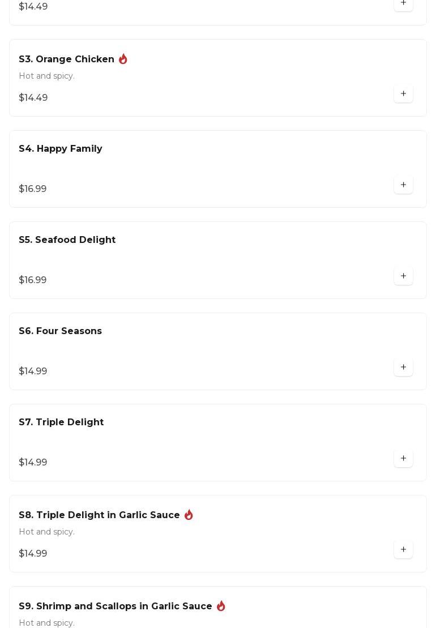Viewport: 436px width, 628px height.
Task: Add S3. Orange Chicken to the order
Action: coord(403,93)
